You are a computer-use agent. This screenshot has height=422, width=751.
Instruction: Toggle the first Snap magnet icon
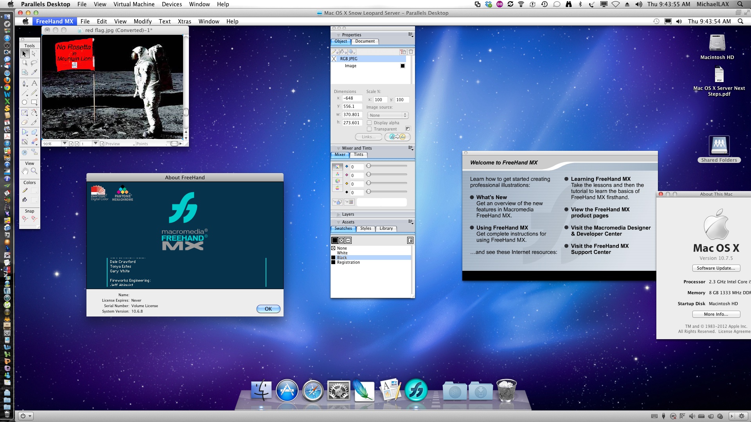coord(25,219)
